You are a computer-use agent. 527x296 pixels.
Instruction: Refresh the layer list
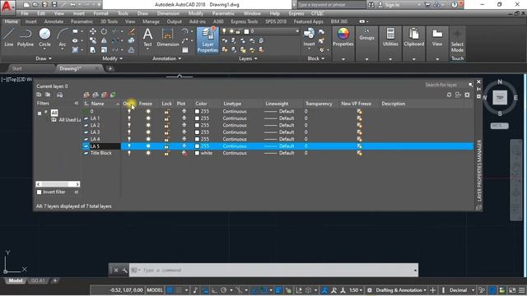click(x=449, y=95)
